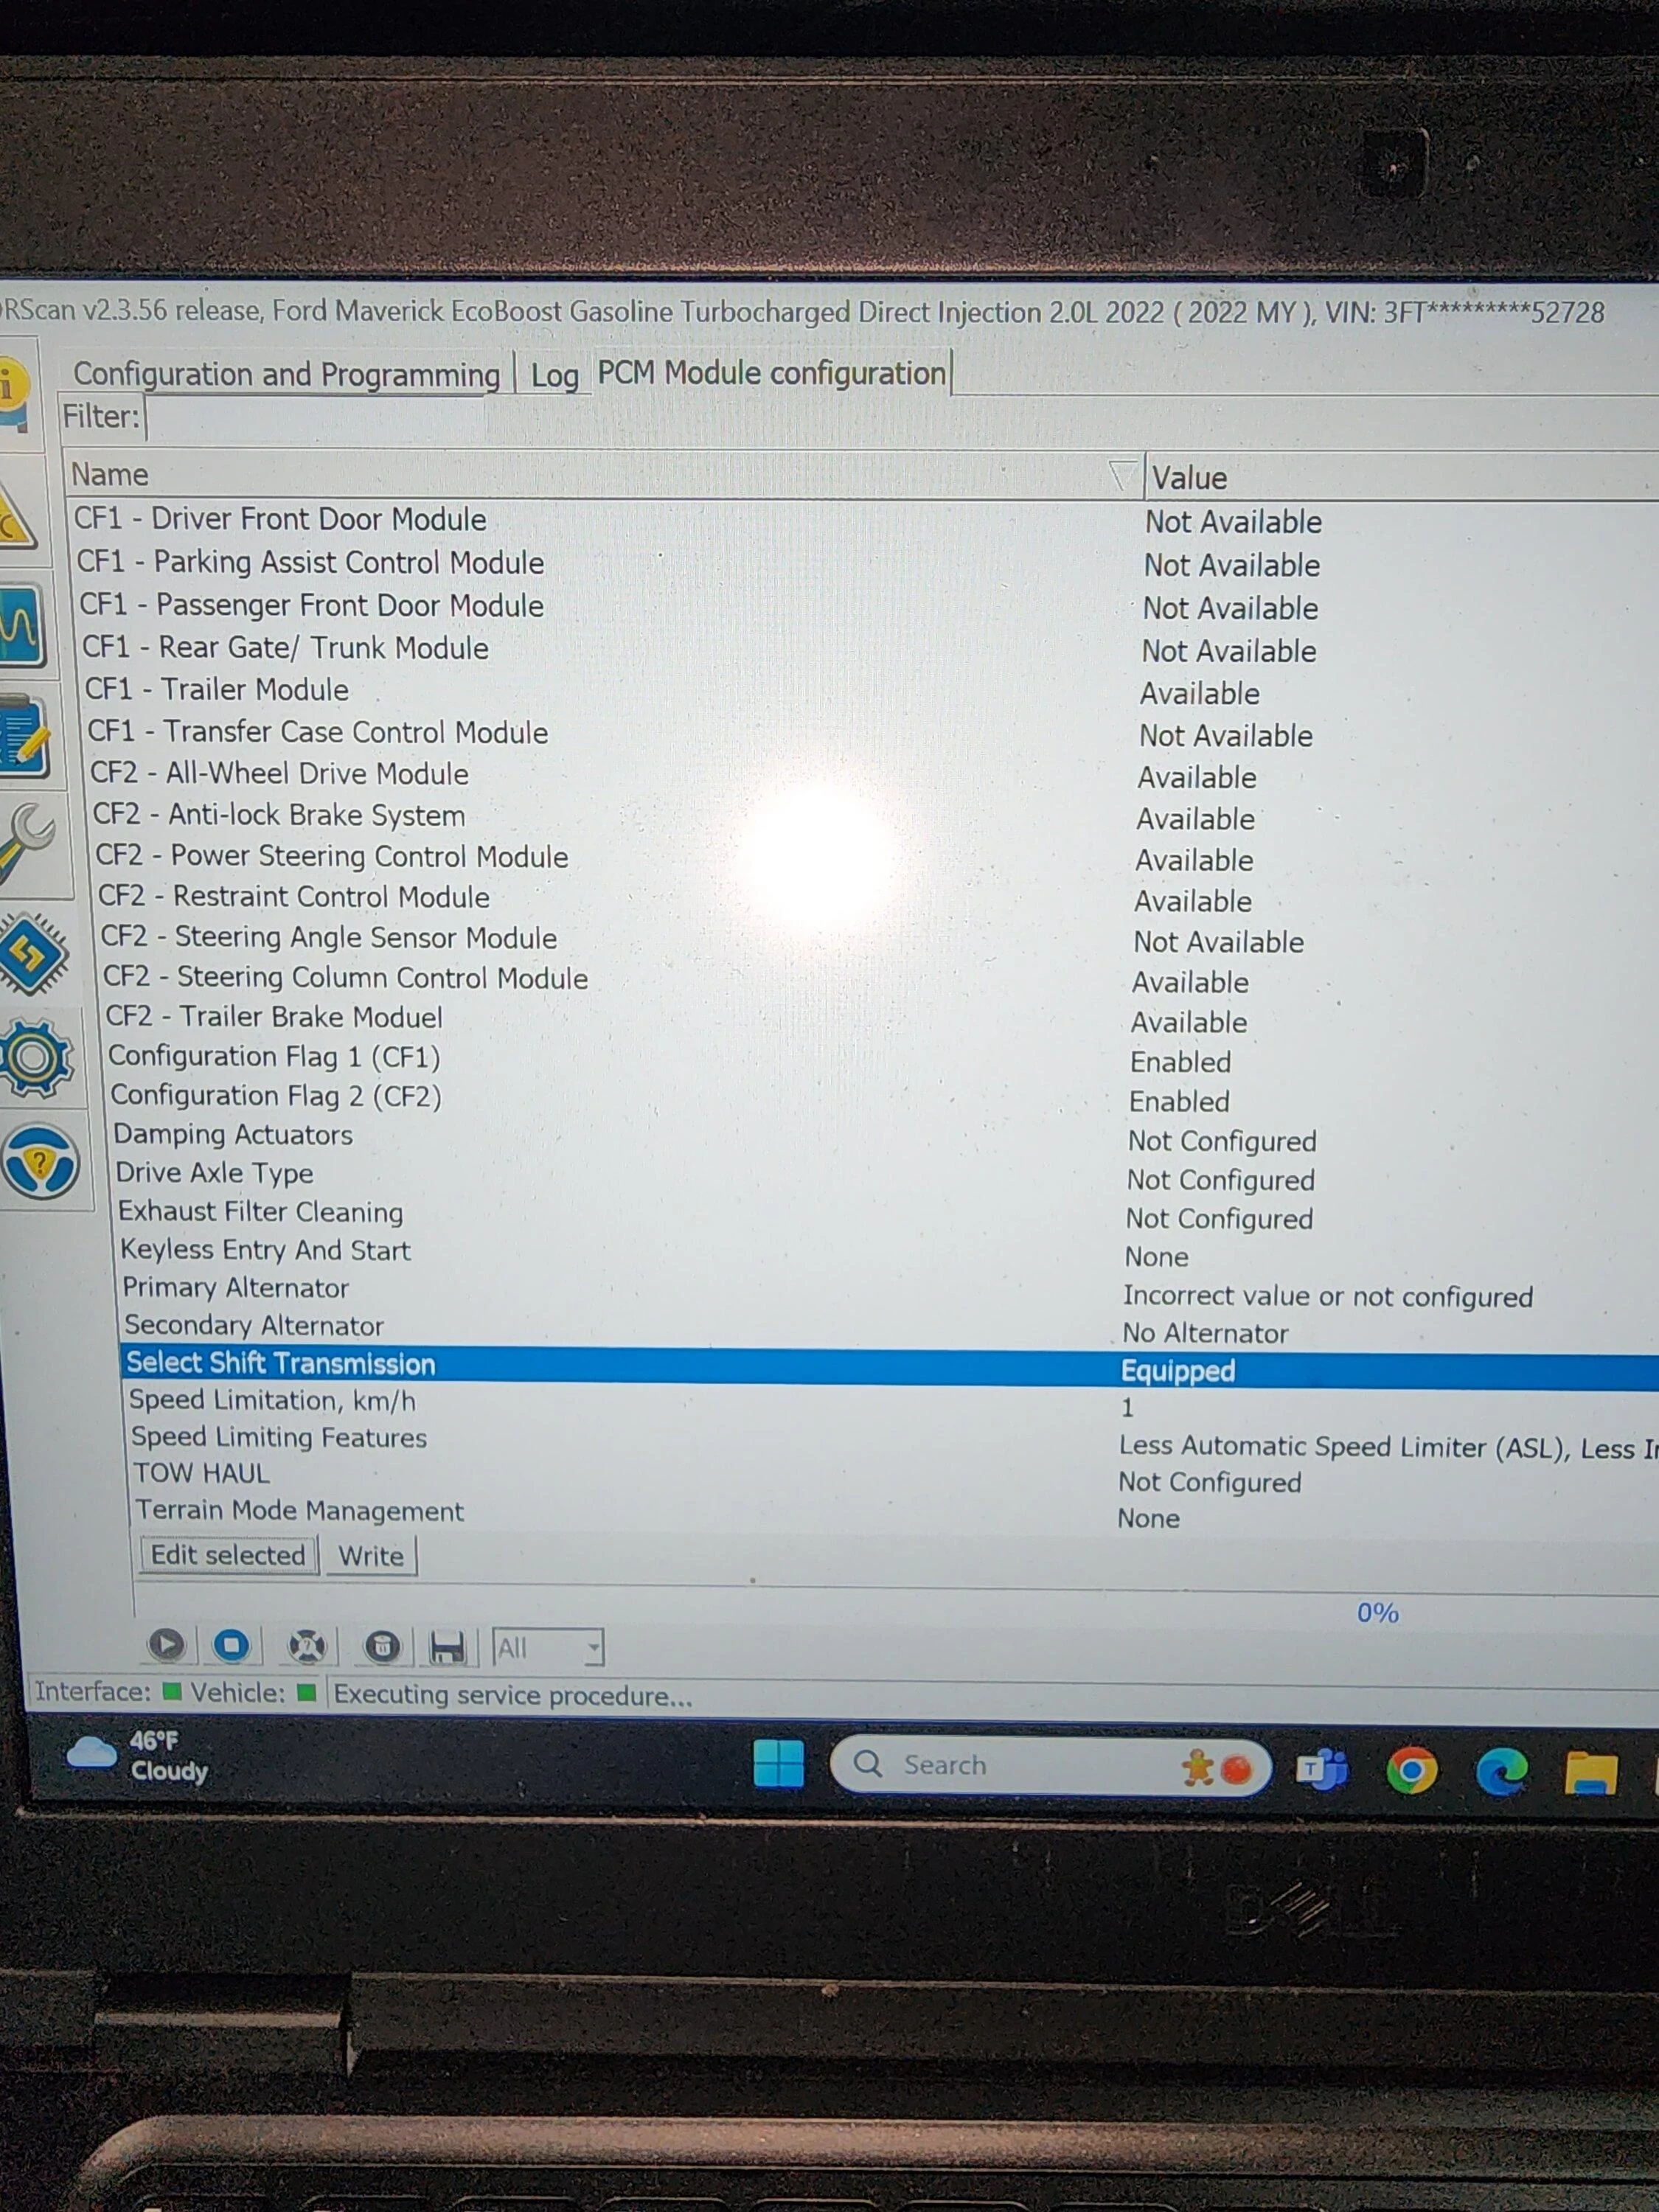1659x2212 pixels.
Task: Open the steering wheel help section
Action: (x=40, y=1162)
